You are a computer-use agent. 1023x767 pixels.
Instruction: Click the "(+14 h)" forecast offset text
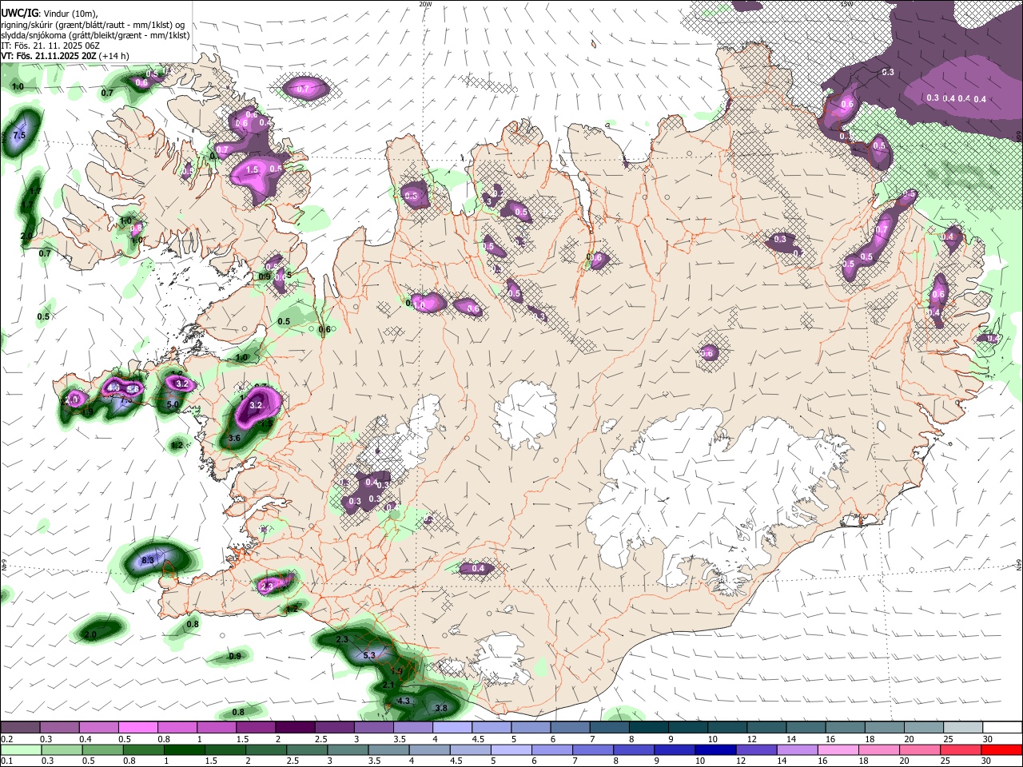click(x=114, y=57)
